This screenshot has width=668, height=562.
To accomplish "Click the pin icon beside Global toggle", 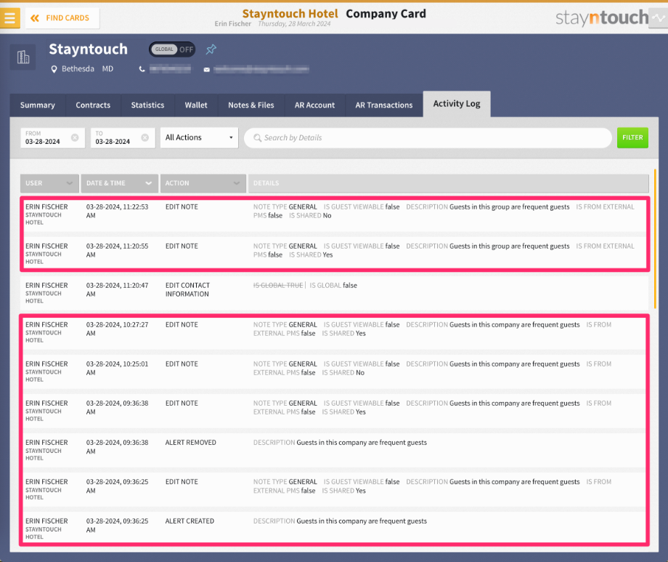I will [x=211, y=49].
